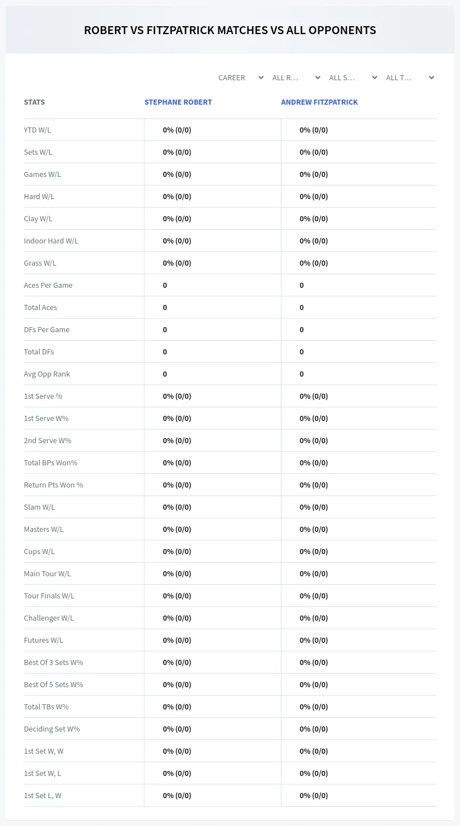Click Robert's Hard W/L value
This screenshot has height=826, width=460.
177,196
